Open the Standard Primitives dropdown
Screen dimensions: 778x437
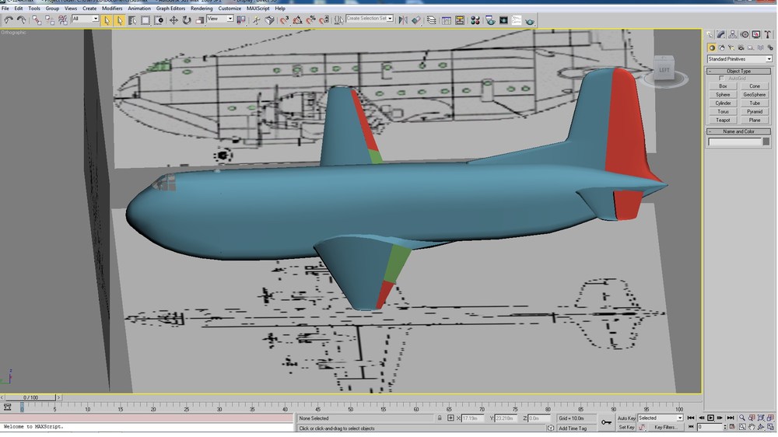point(739,59)
